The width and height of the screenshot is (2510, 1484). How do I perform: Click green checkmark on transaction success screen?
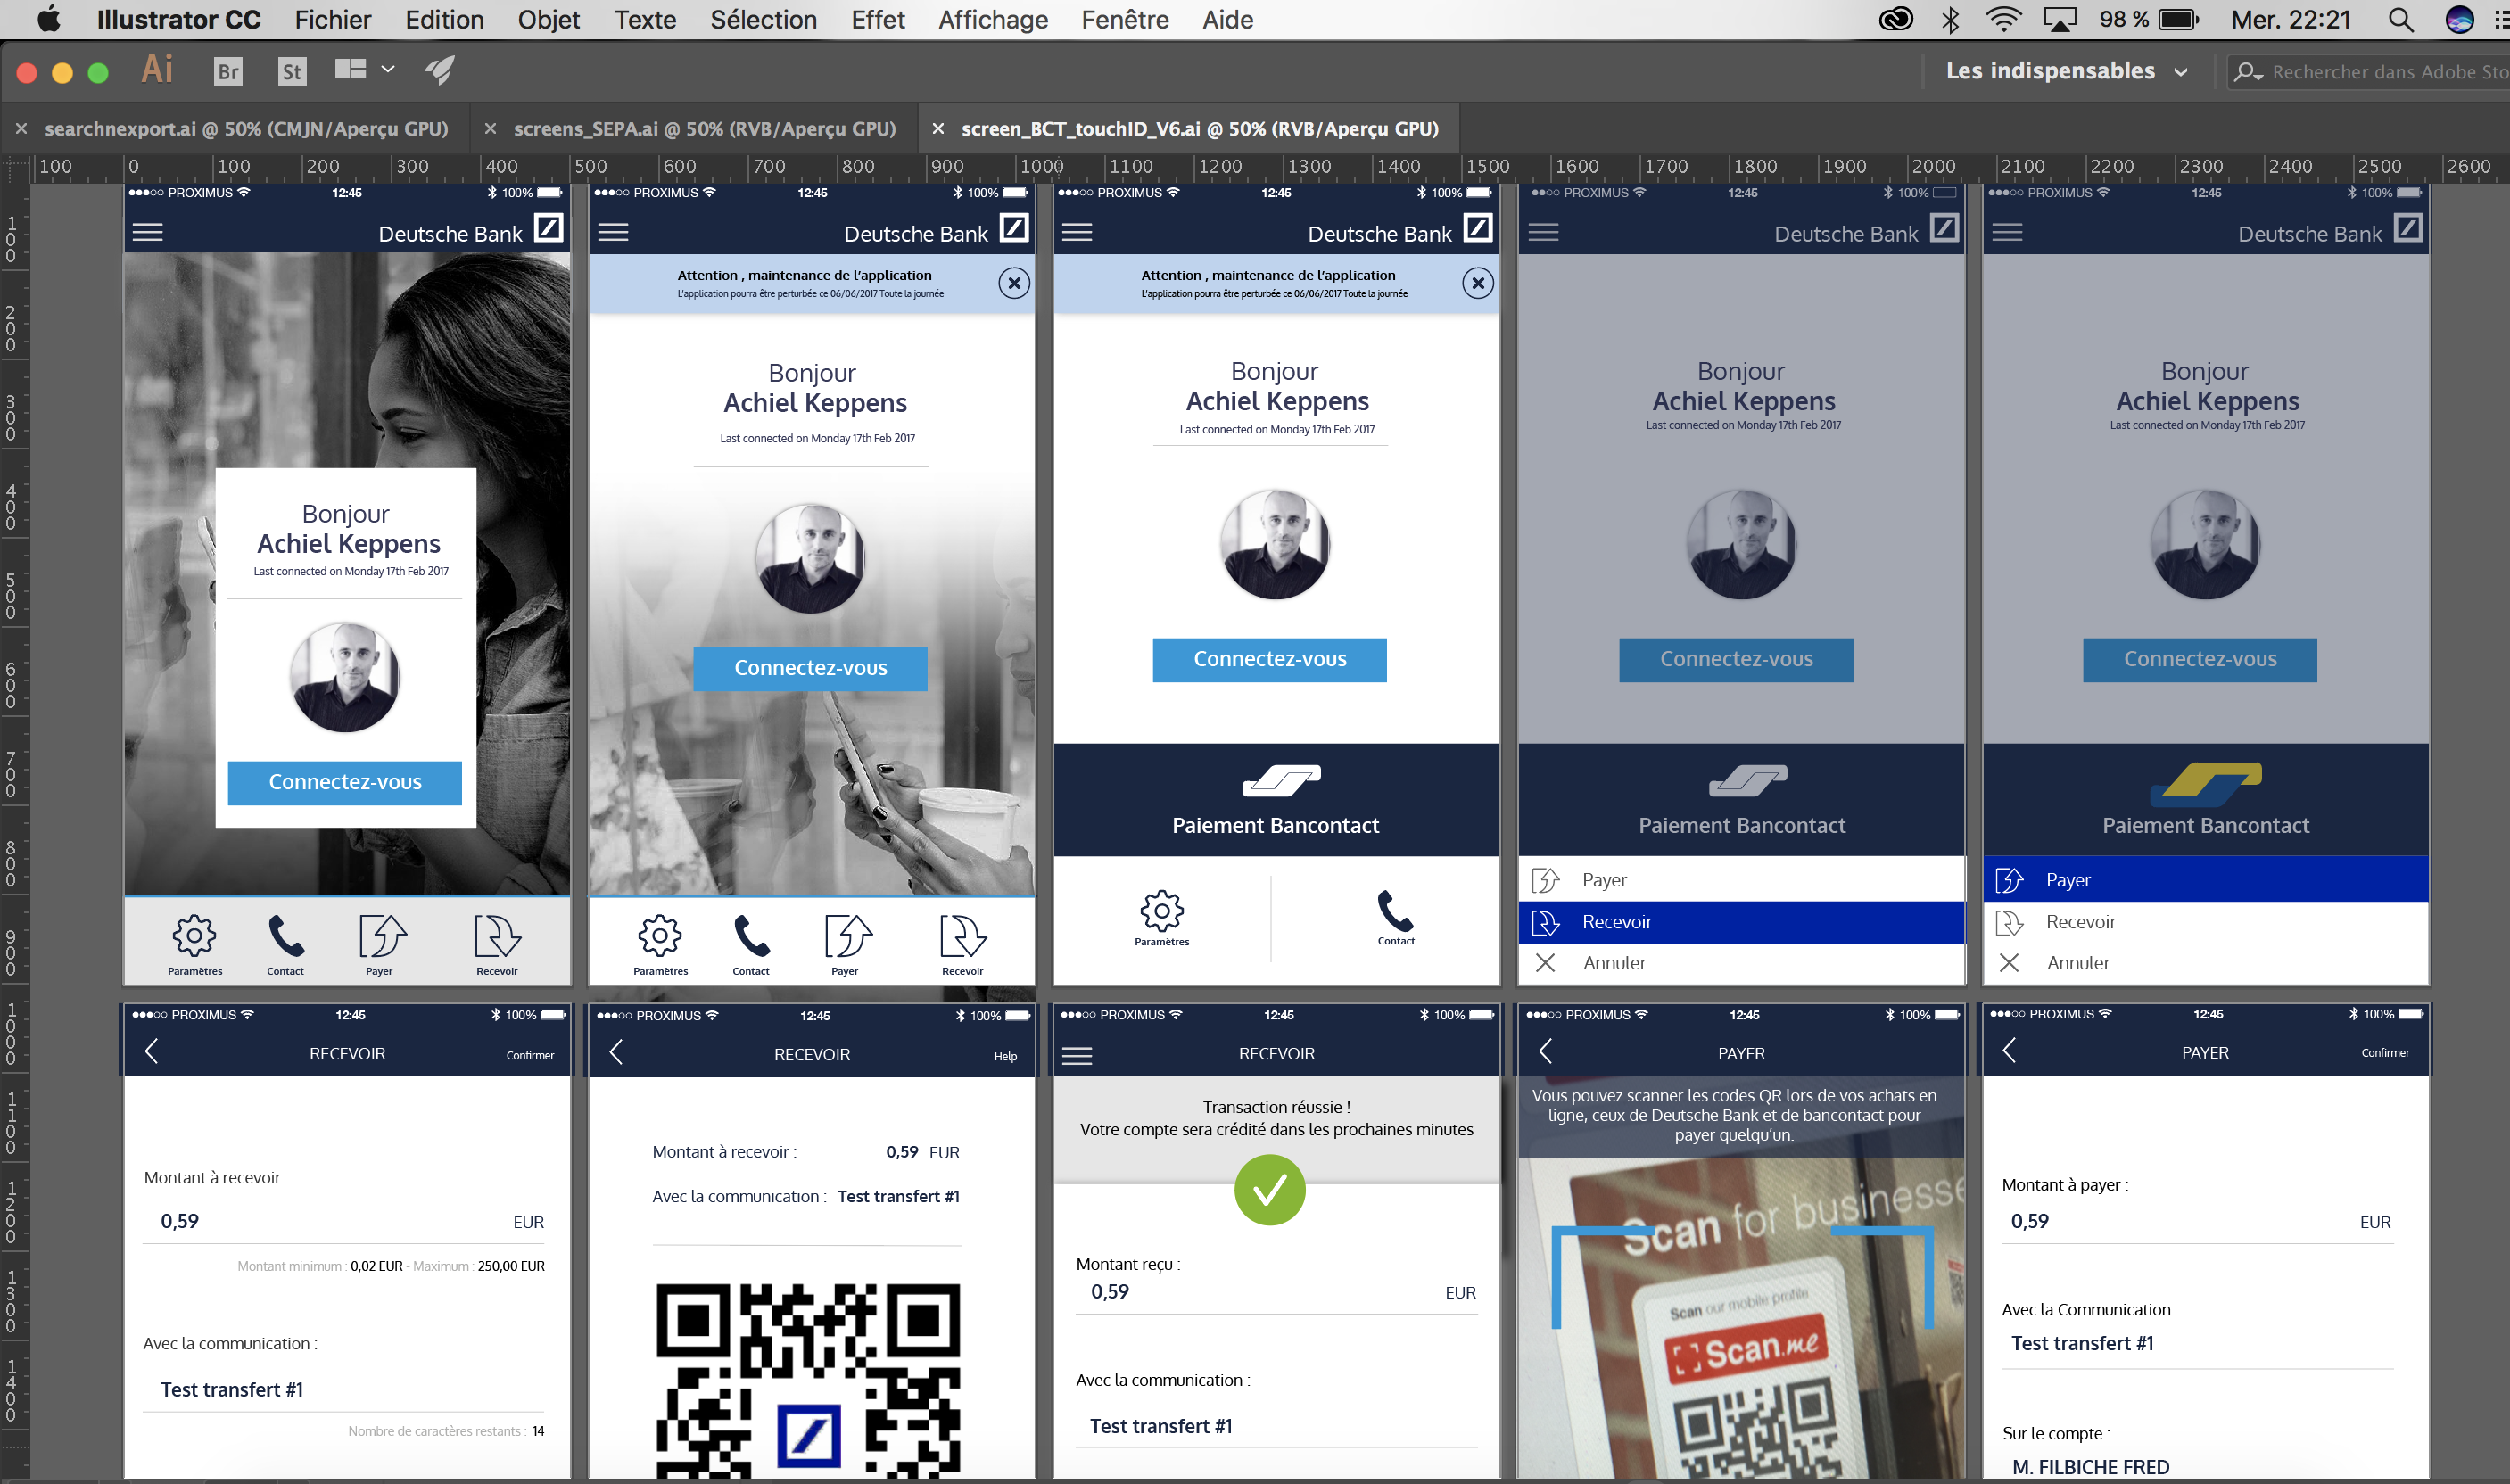click(x=1270, y=1189)
